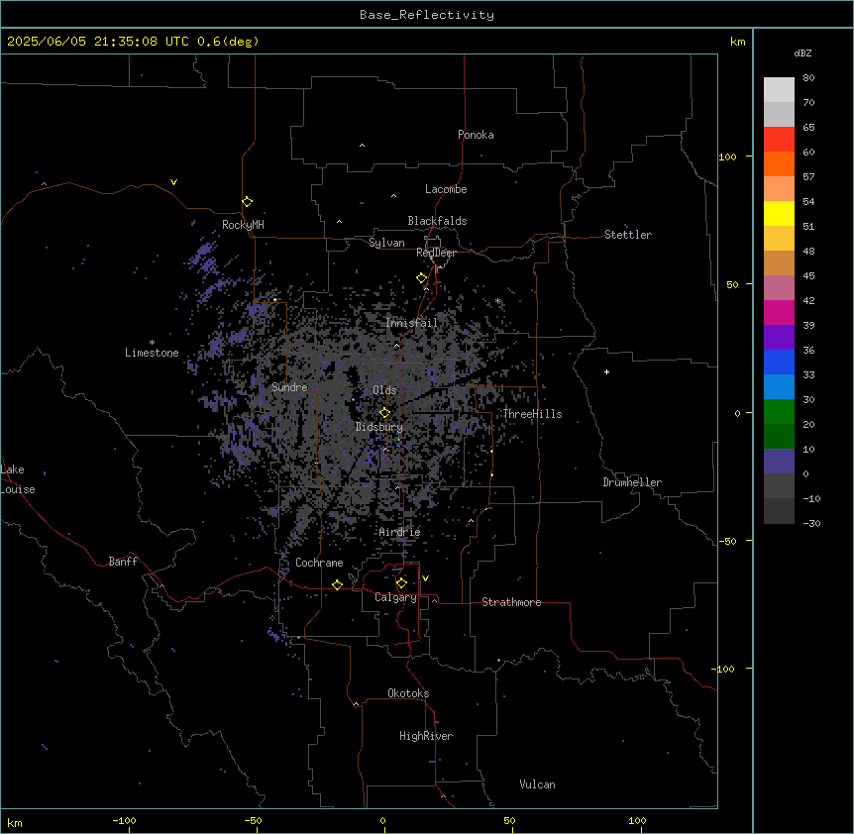Viewport: 854px width, 834px height.
Task: Click the Innisfail town label
Action: [x=412, y=323]
